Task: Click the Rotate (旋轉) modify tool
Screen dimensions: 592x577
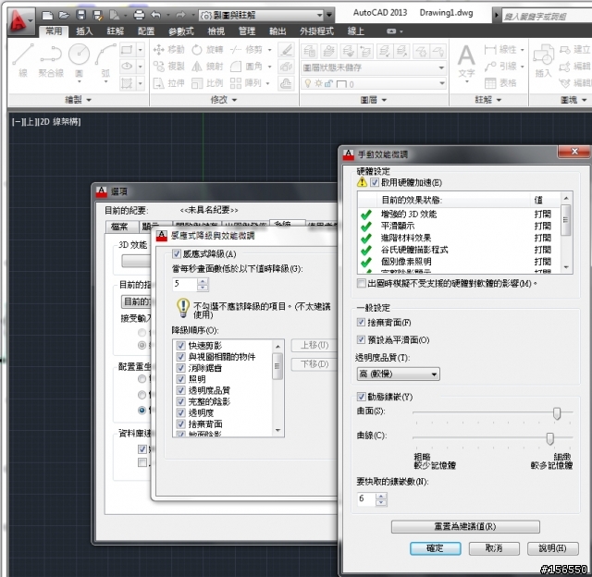Action: pyautogui.click(x=207, y=49)
